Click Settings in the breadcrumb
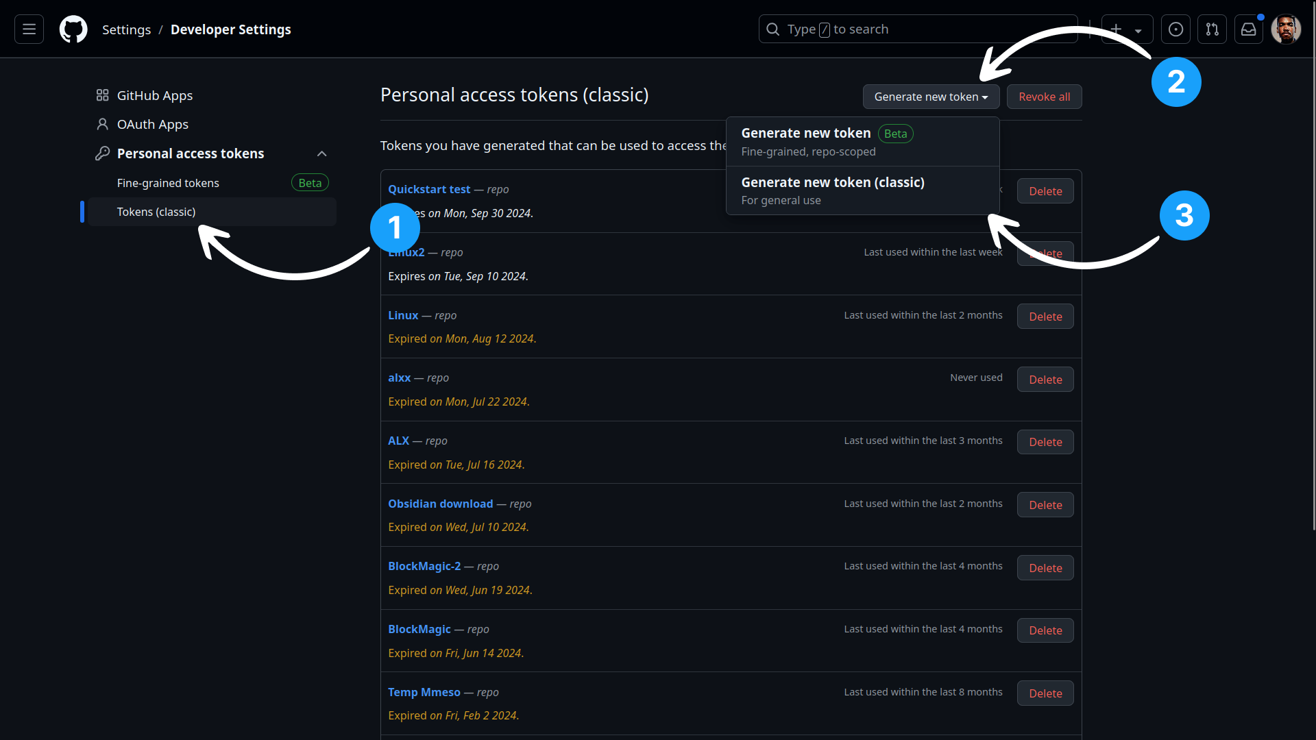Viewport: 1316px width, 740px height. [x=126, y=29]
